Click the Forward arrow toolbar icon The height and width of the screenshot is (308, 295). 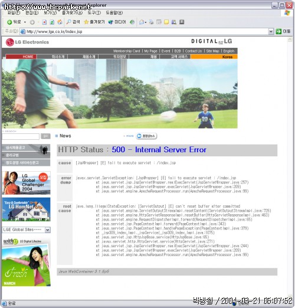coord(32,22)
